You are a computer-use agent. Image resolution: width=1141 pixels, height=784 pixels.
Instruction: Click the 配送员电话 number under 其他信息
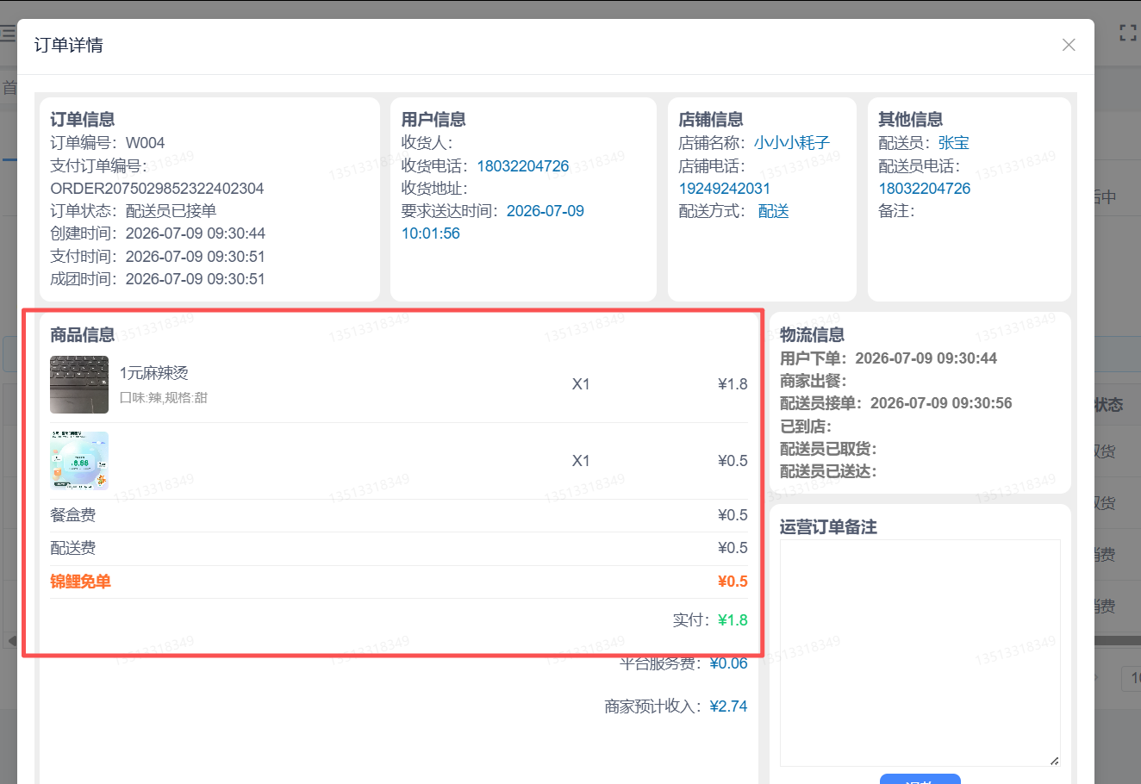(x=925, y=189)
